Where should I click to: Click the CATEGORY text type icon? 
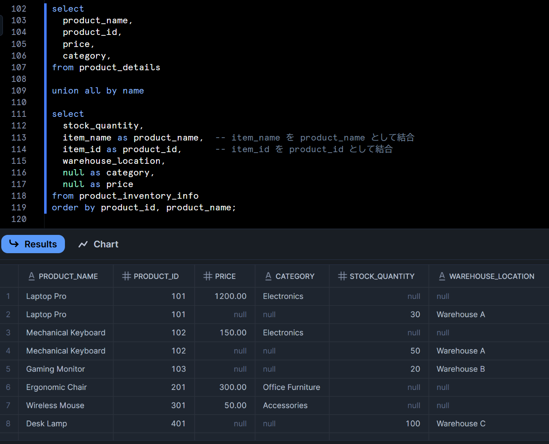pos(268,276)
